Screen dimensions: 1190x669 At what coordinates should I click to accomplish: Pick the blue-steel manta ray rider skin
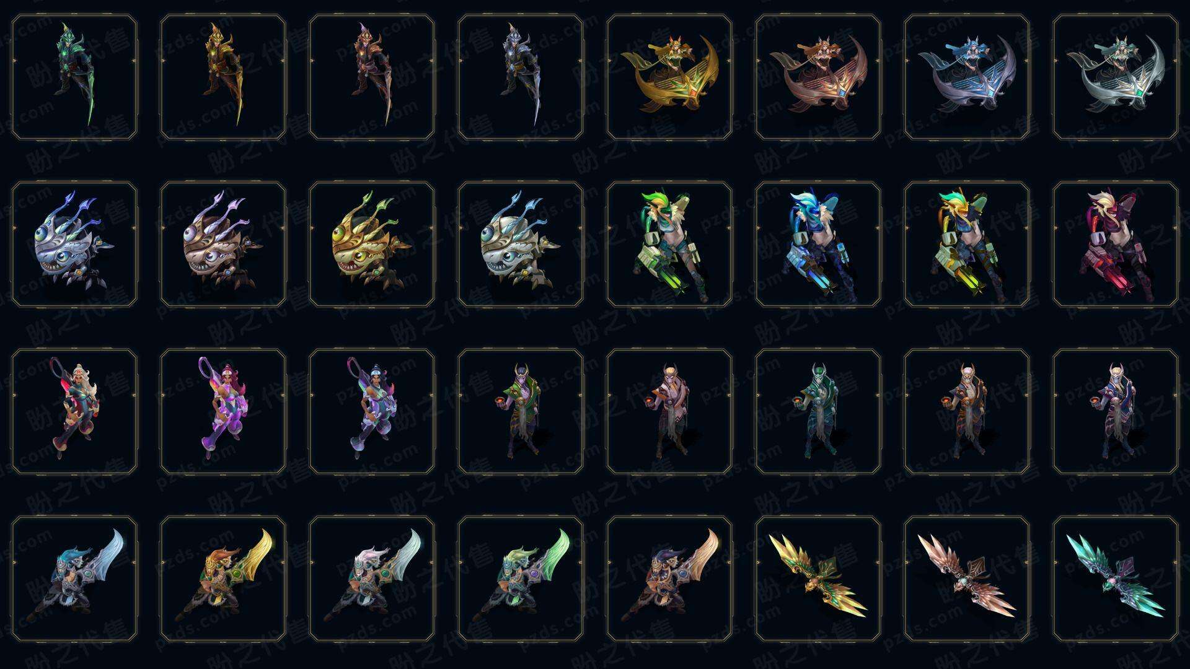[x=967, y=77]
